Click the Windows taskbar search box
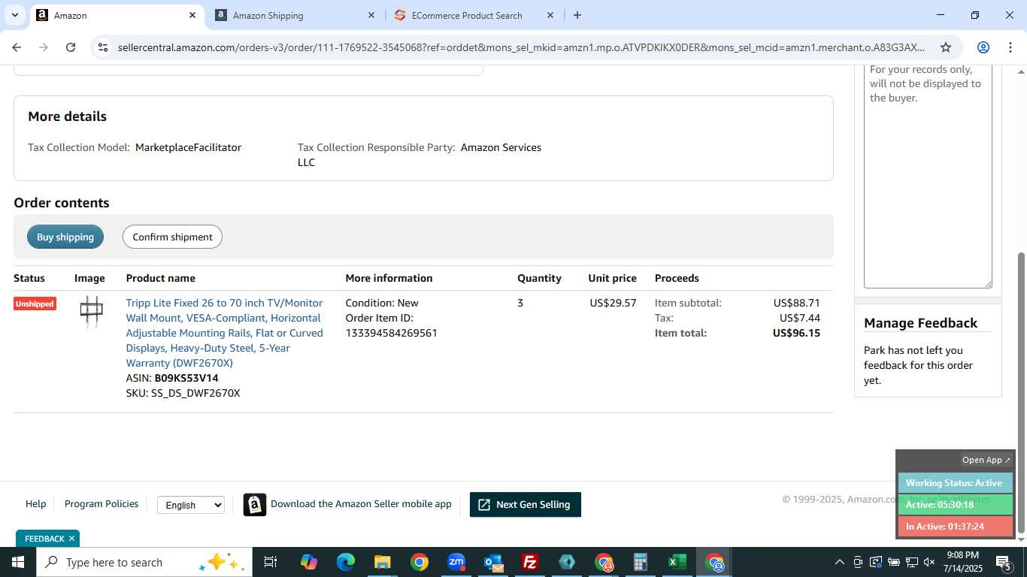Viewport: 1027px width, 577px height. click(143, 562)
